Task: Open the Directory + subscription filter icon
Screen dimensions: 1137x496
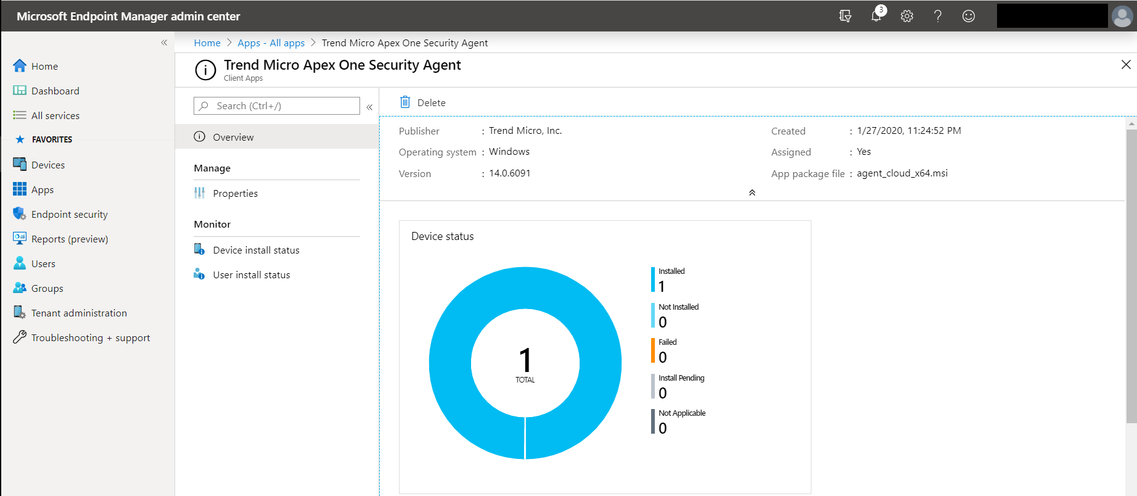Action: point(845,16)
